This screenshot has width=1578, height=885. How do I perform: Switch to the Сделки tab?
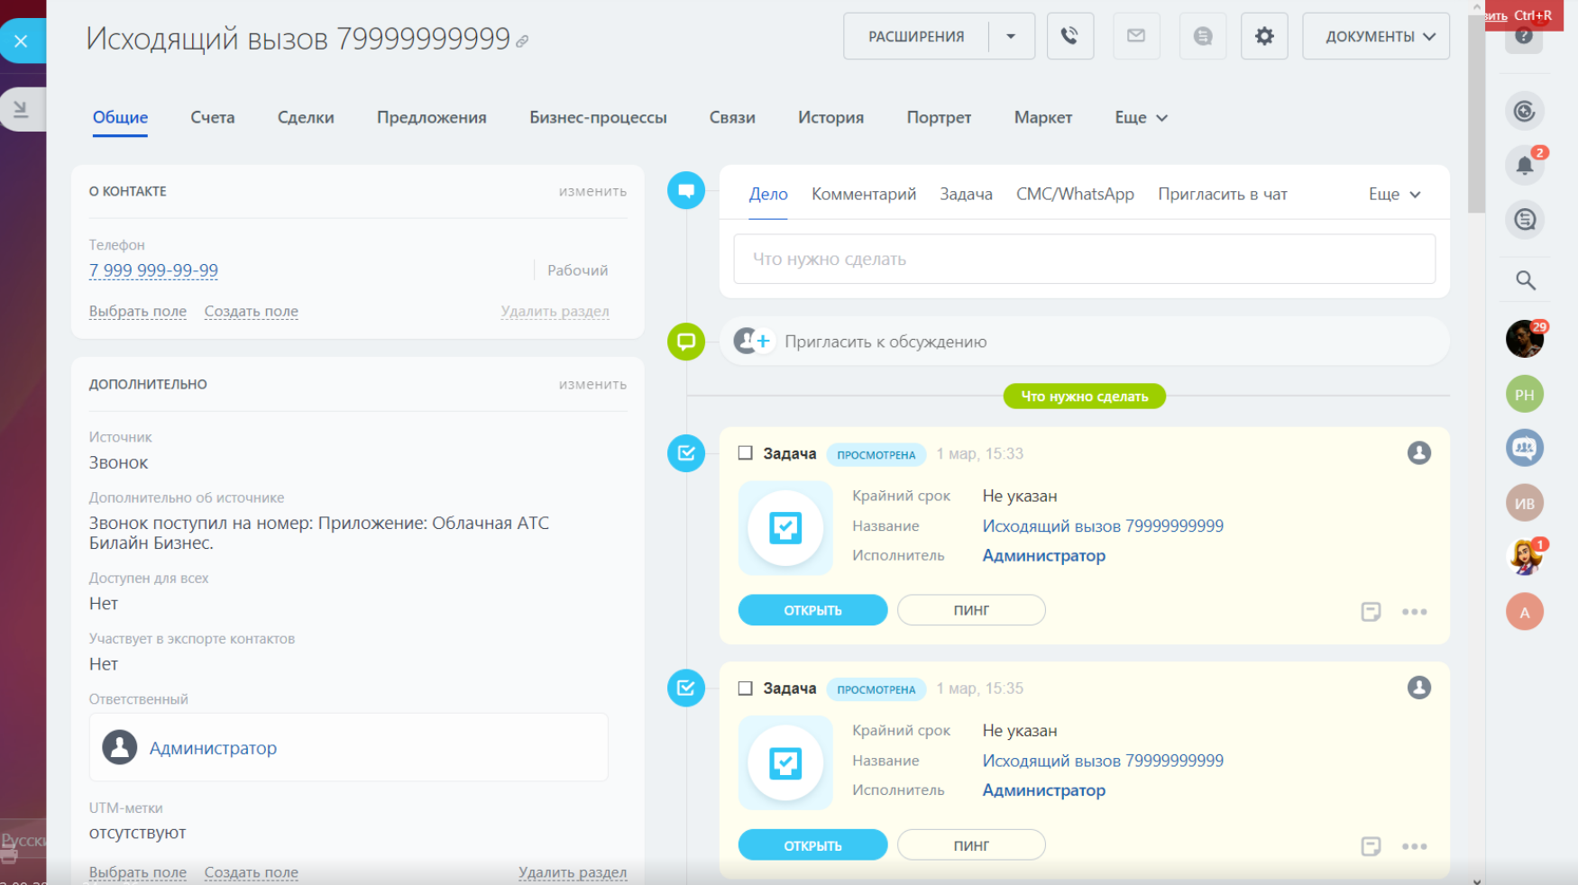point(306,117)
